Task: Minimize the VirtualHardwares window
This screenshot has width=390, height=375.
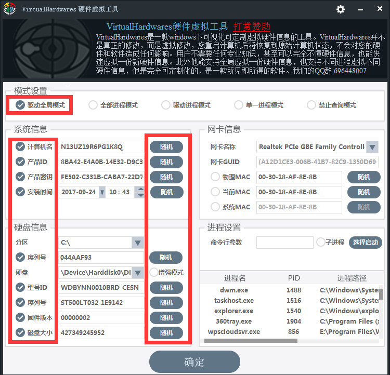Action: pyautogui.click(x=360, y=9)
